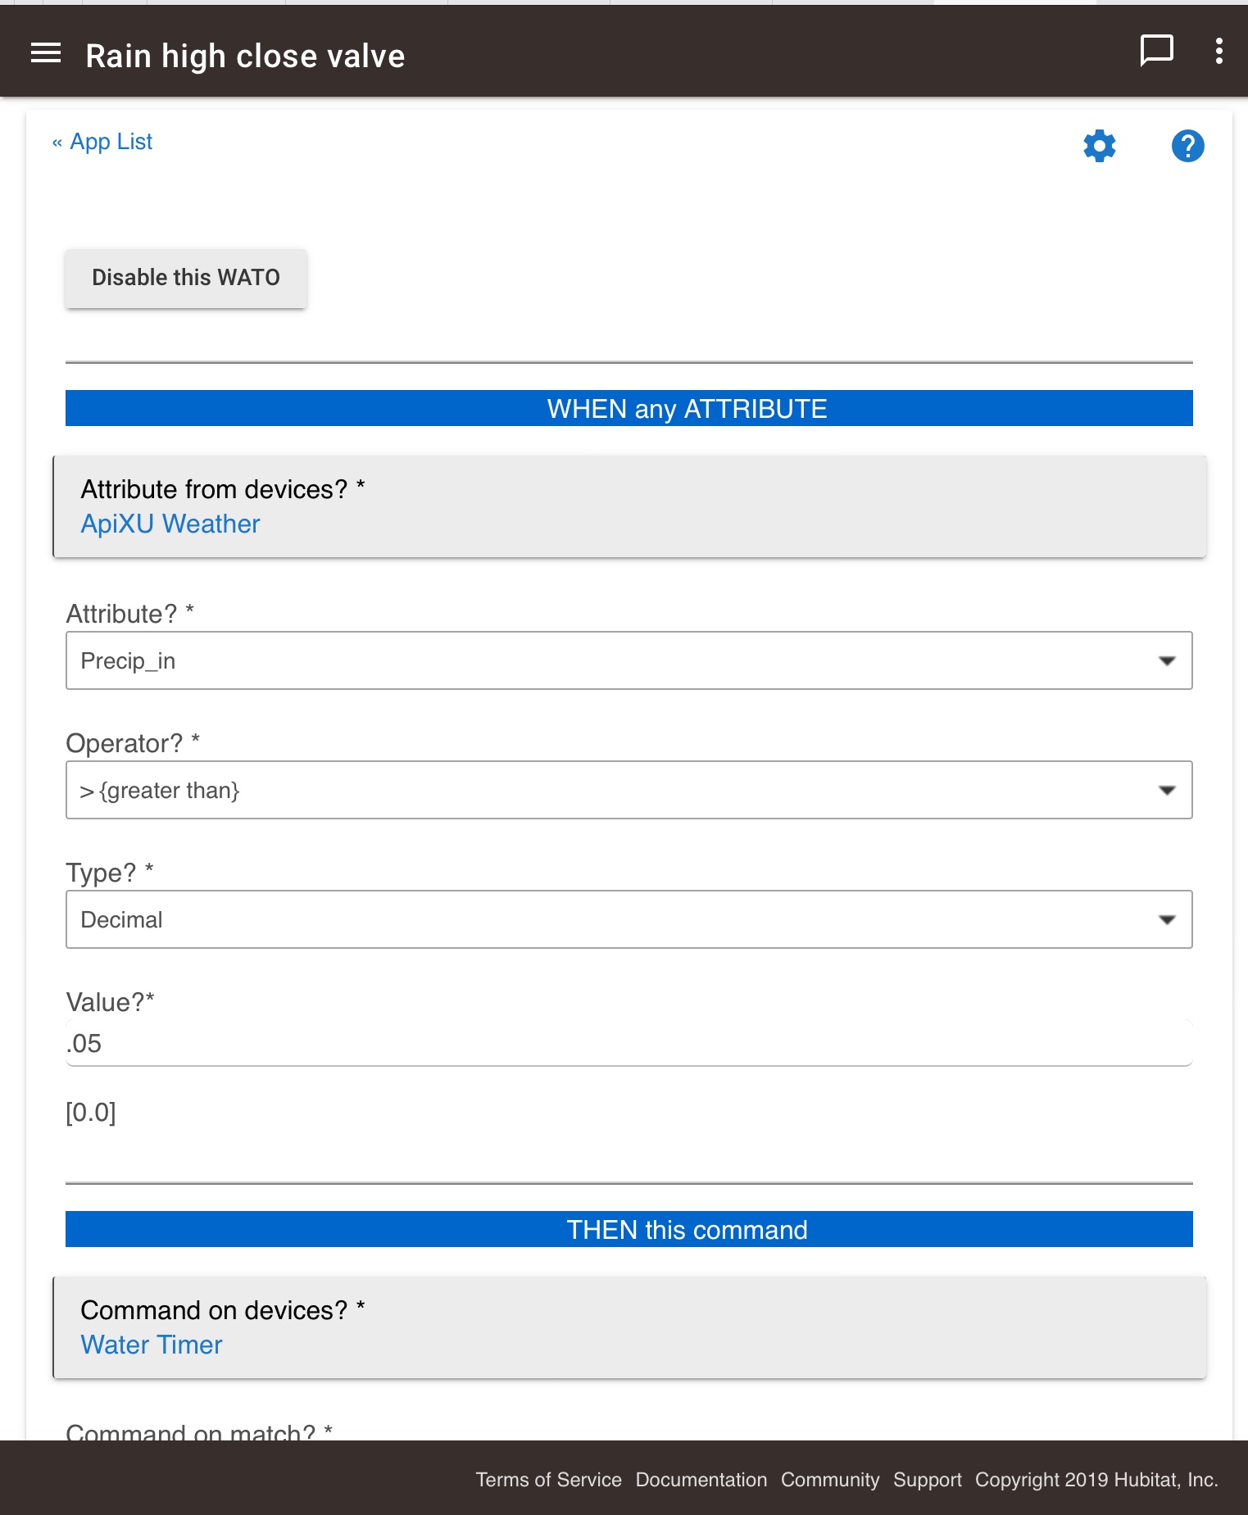Open Terms of Service footer link

click(x=548, y=1480)
